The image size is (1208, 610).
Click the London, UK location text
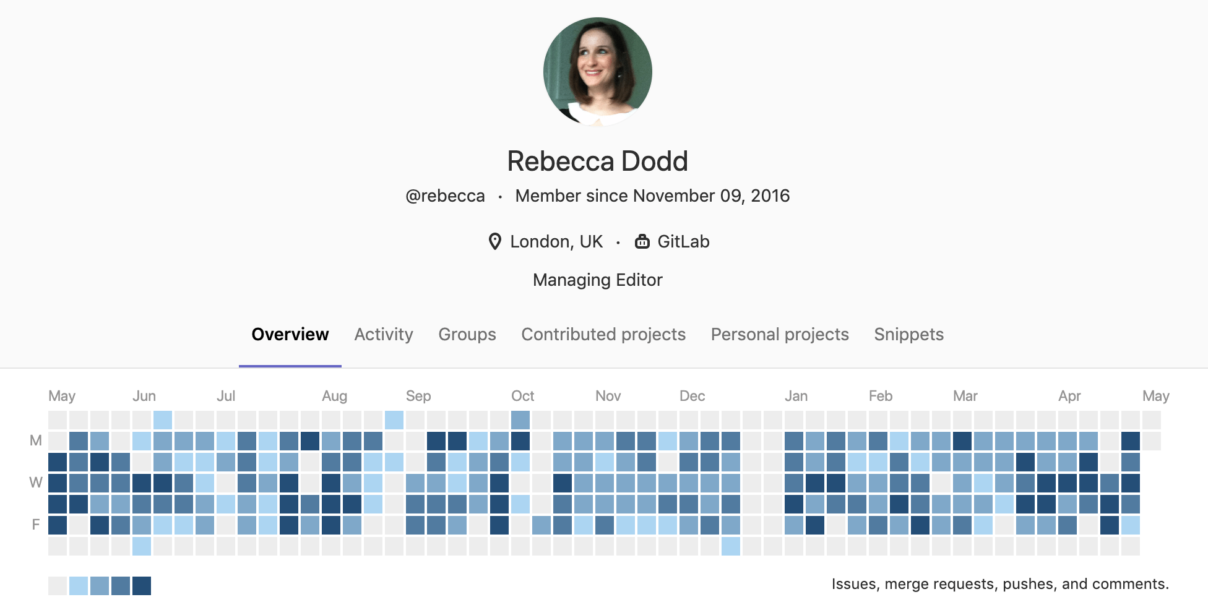(556, 241)
